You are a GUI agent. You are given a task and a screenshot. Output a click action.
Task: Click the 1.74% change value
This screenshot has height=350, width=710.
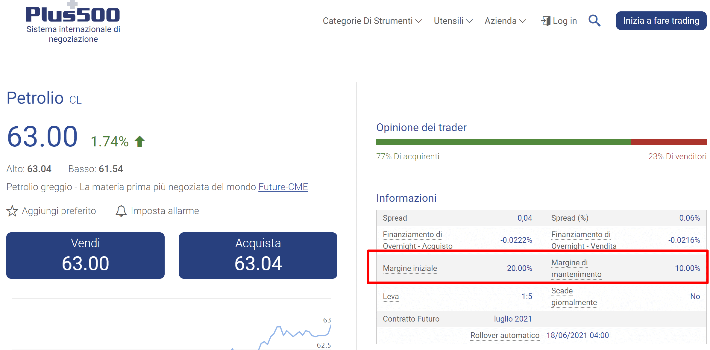110,142
